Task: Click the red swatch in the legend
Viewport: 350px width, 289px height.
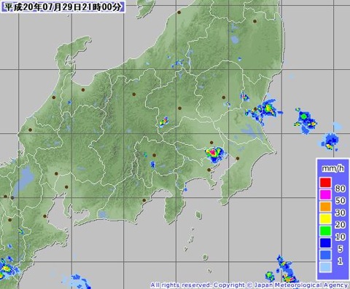Action: 325,183
